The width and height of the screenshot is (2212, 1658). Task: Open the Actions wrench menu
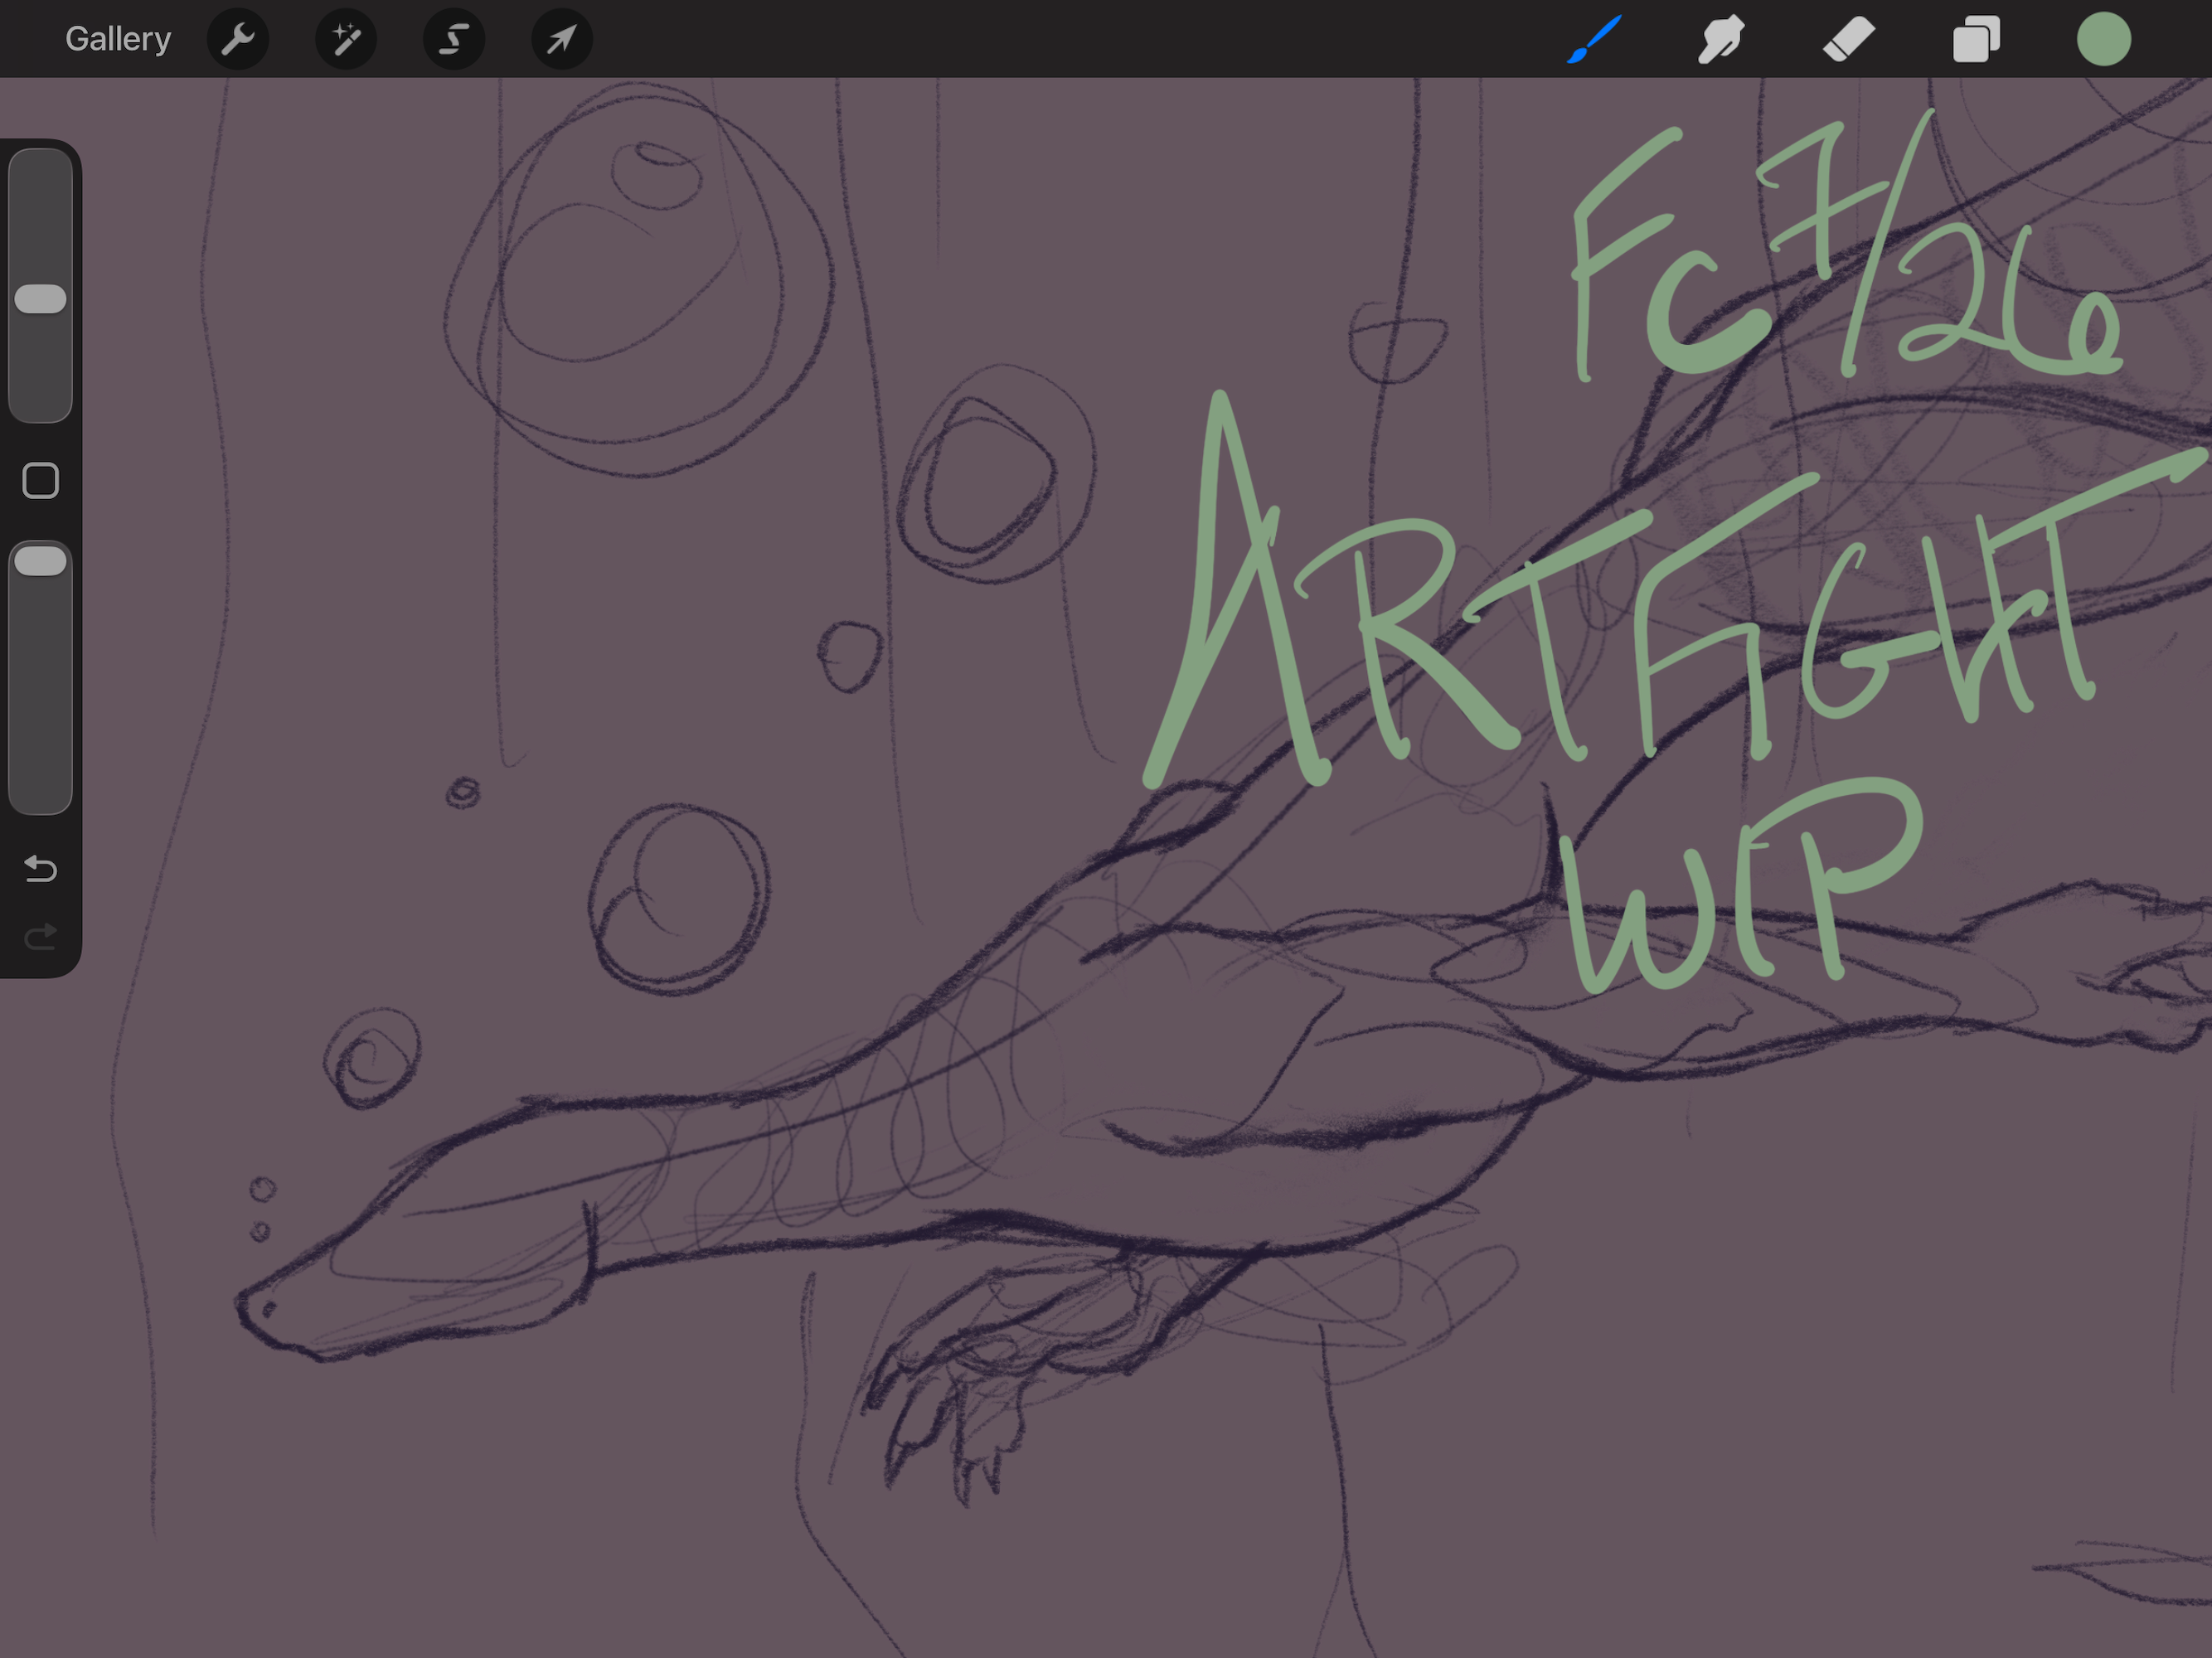238,39
